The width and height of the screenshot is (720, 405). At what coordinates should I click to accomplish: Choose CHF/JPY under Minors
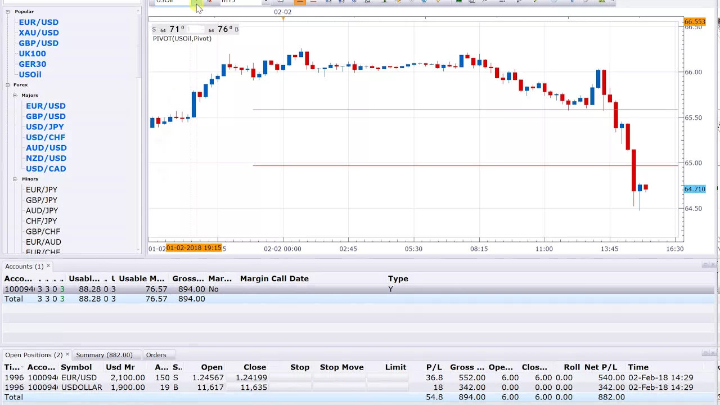point(41,221)
